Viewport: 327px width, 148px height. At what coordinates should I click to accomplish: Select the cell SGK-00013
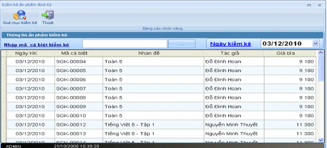79,133
